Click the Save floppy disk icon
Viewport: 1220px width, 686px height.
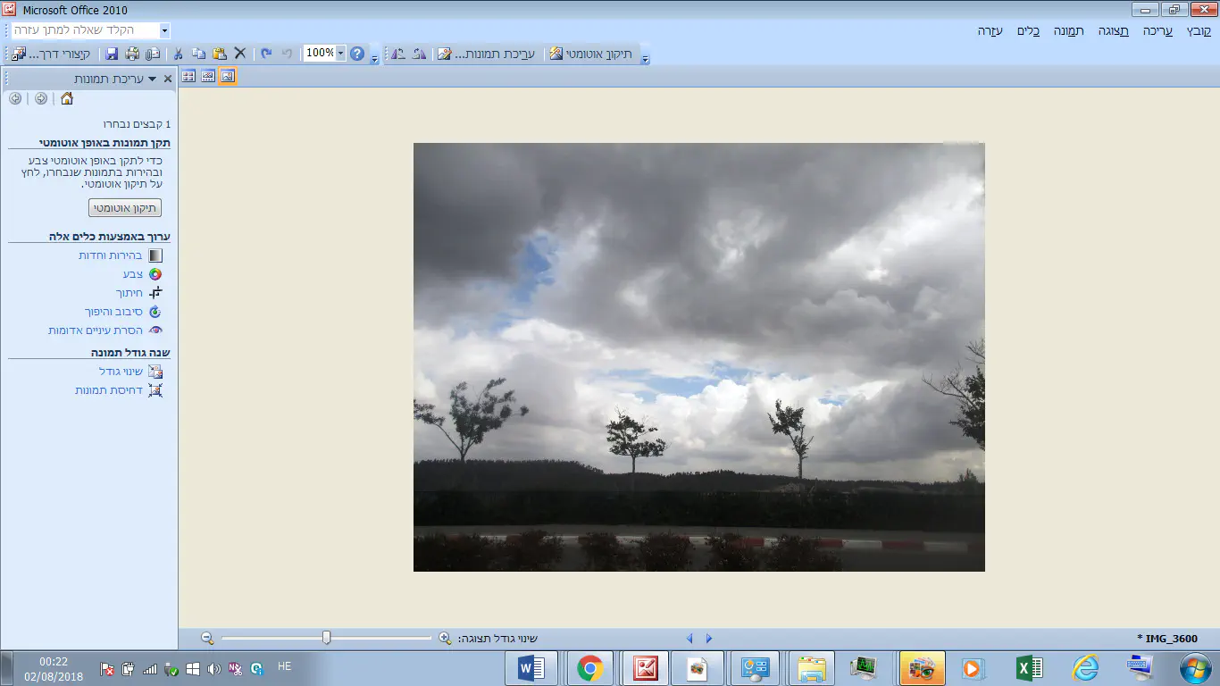pyautogui.click(x=113, y=54)
